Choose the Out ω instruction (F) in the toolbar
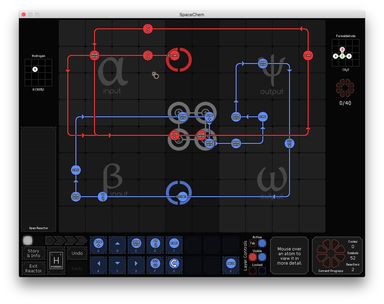Screen dimensions: 384x304 point(155,265)
